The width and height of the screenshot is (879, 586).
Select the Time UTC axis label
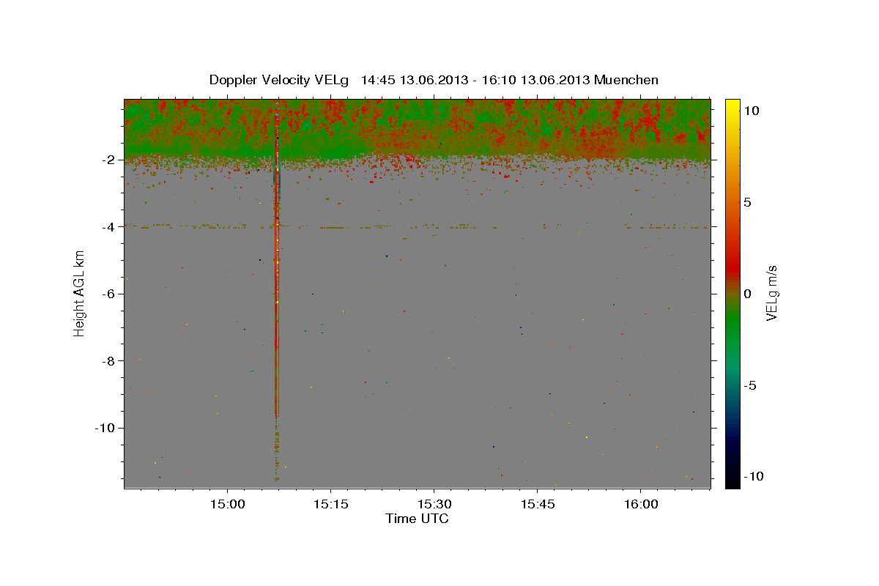click(417, 519)
